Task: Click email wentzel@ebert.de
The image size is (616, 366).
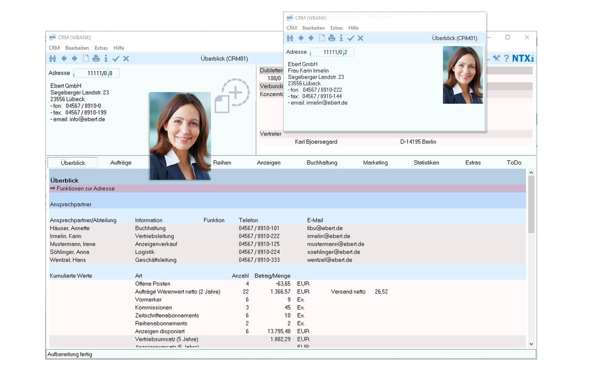Action: (330, 260)
